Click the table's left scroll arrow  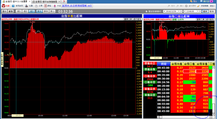click(x=158, y=117)
